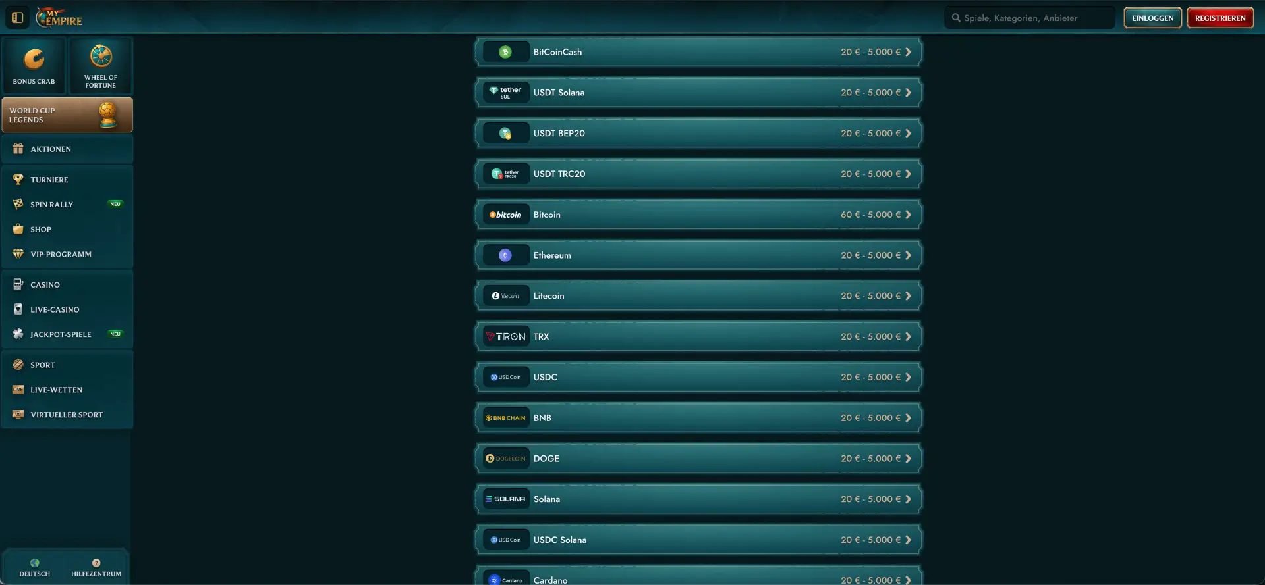Click the VIP-Programm diamond icon

pyautogui.click(x=18, y=254)
